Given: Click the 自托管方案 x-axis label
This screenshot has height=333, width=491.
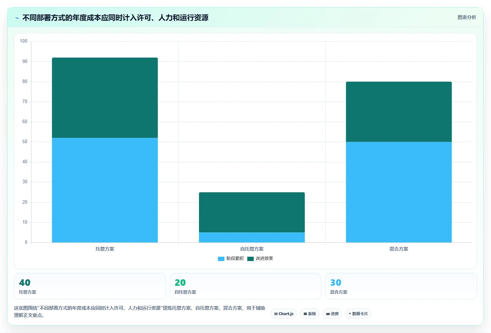Looking at the screenshot, I should (252, 249).
